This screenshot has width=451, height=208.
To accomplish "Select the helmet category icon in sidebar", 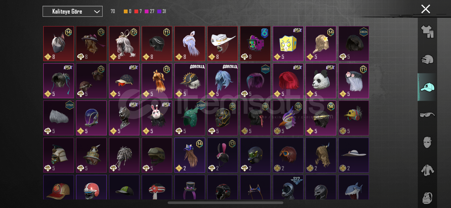I will click(427, 60).
